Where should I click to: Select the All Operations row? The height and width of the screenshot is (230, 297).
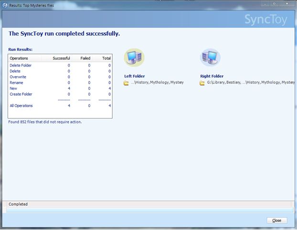pos(60,106)
